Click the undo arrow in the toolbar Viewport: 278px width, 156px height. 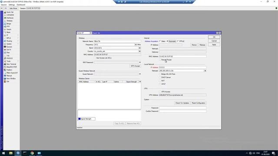pyautogui.click(x=2, y=8)
